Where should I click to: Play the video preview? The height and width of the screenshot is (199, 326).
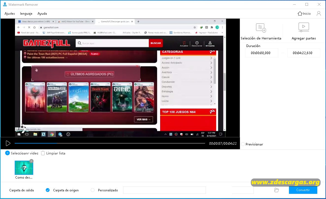pyautogui.click(x=8, y=143)
